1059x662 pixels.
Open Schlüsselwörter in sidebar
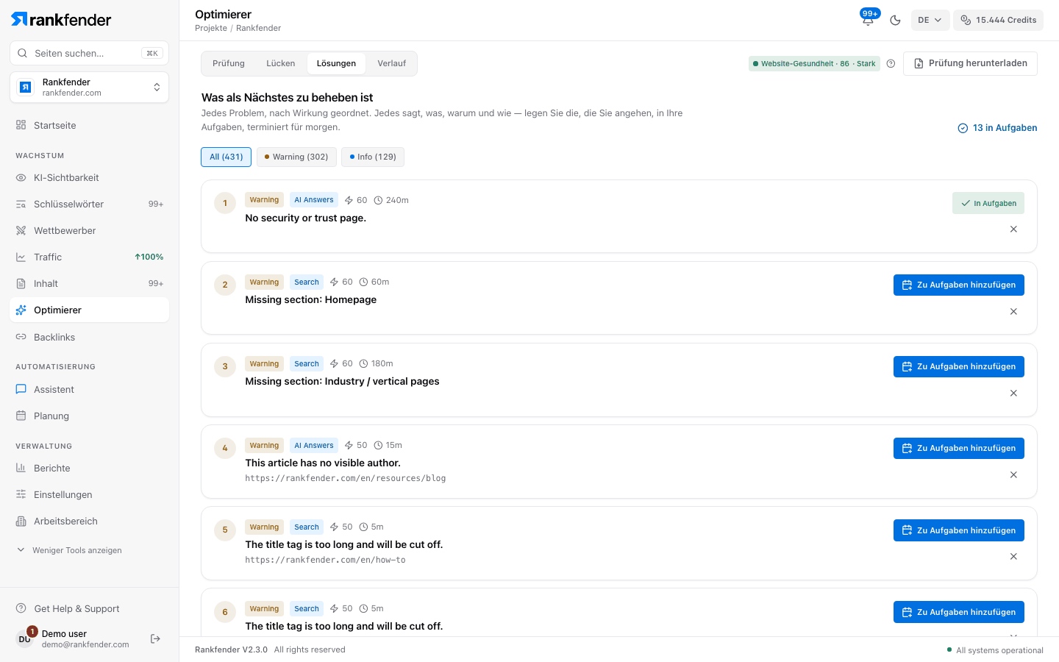click(x=89, y=204)
